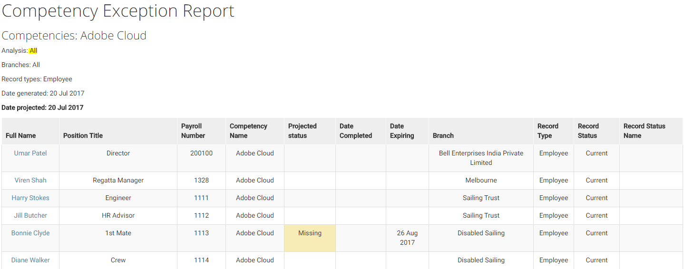Screen dimensions: 684x269
Task: Select the highlighted Missing status cell
Action: coord(310,238)
